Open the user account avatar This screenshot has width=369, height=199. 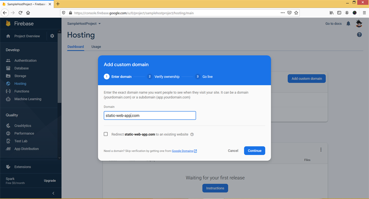(x=359, y=23)
